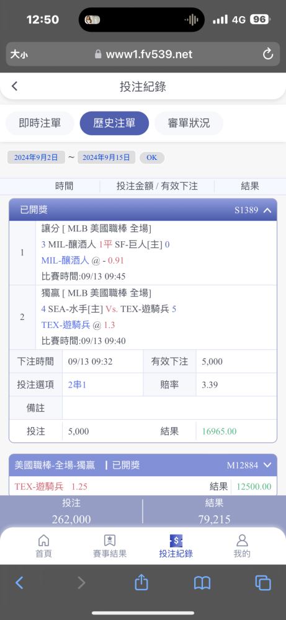The width and height of the screenshot is (286, 620).
Task: Collapse the S1389 bet slip
Action: coord(267,210)
